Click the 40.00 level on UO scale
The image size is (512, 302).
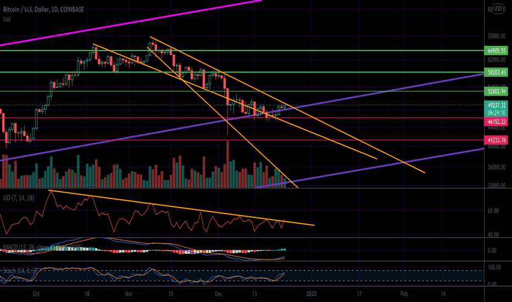(x=493, y=234)
